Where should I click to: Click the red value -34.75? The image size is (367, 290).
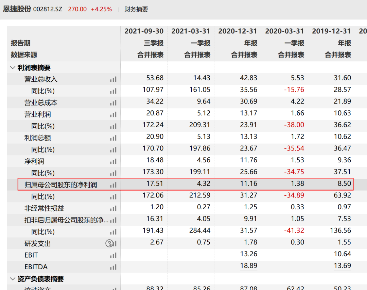pos(294,172)
